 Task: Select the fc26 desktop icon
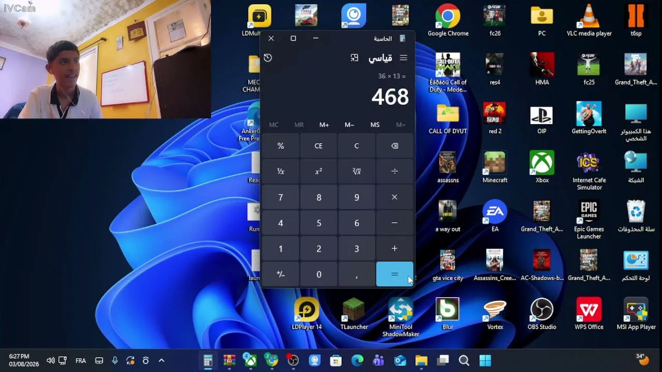point(495,21)
